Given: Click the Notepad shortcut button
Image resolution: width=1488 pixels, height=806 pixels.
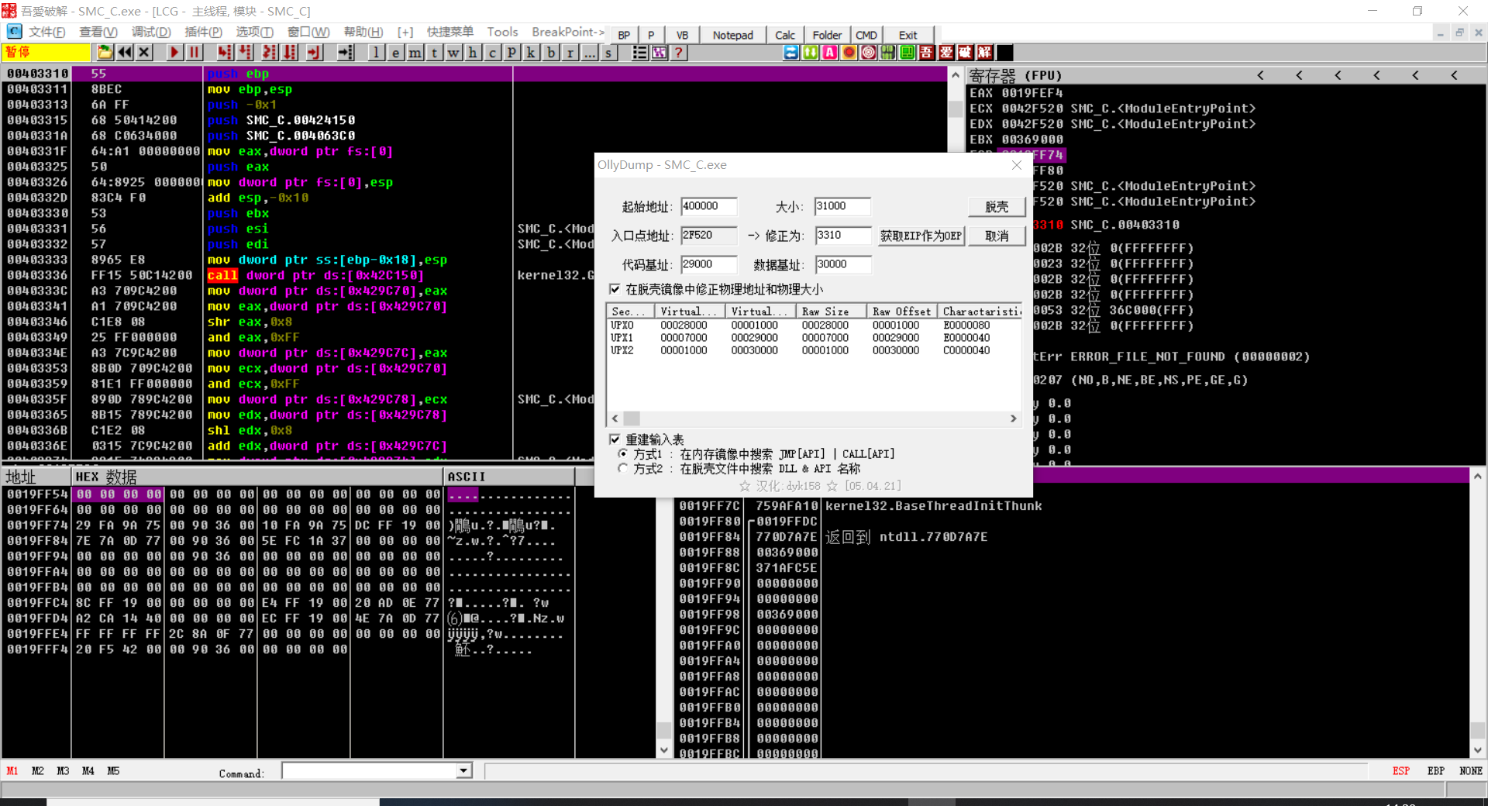Looking at the screenshot, I should [x=732, y=35].
